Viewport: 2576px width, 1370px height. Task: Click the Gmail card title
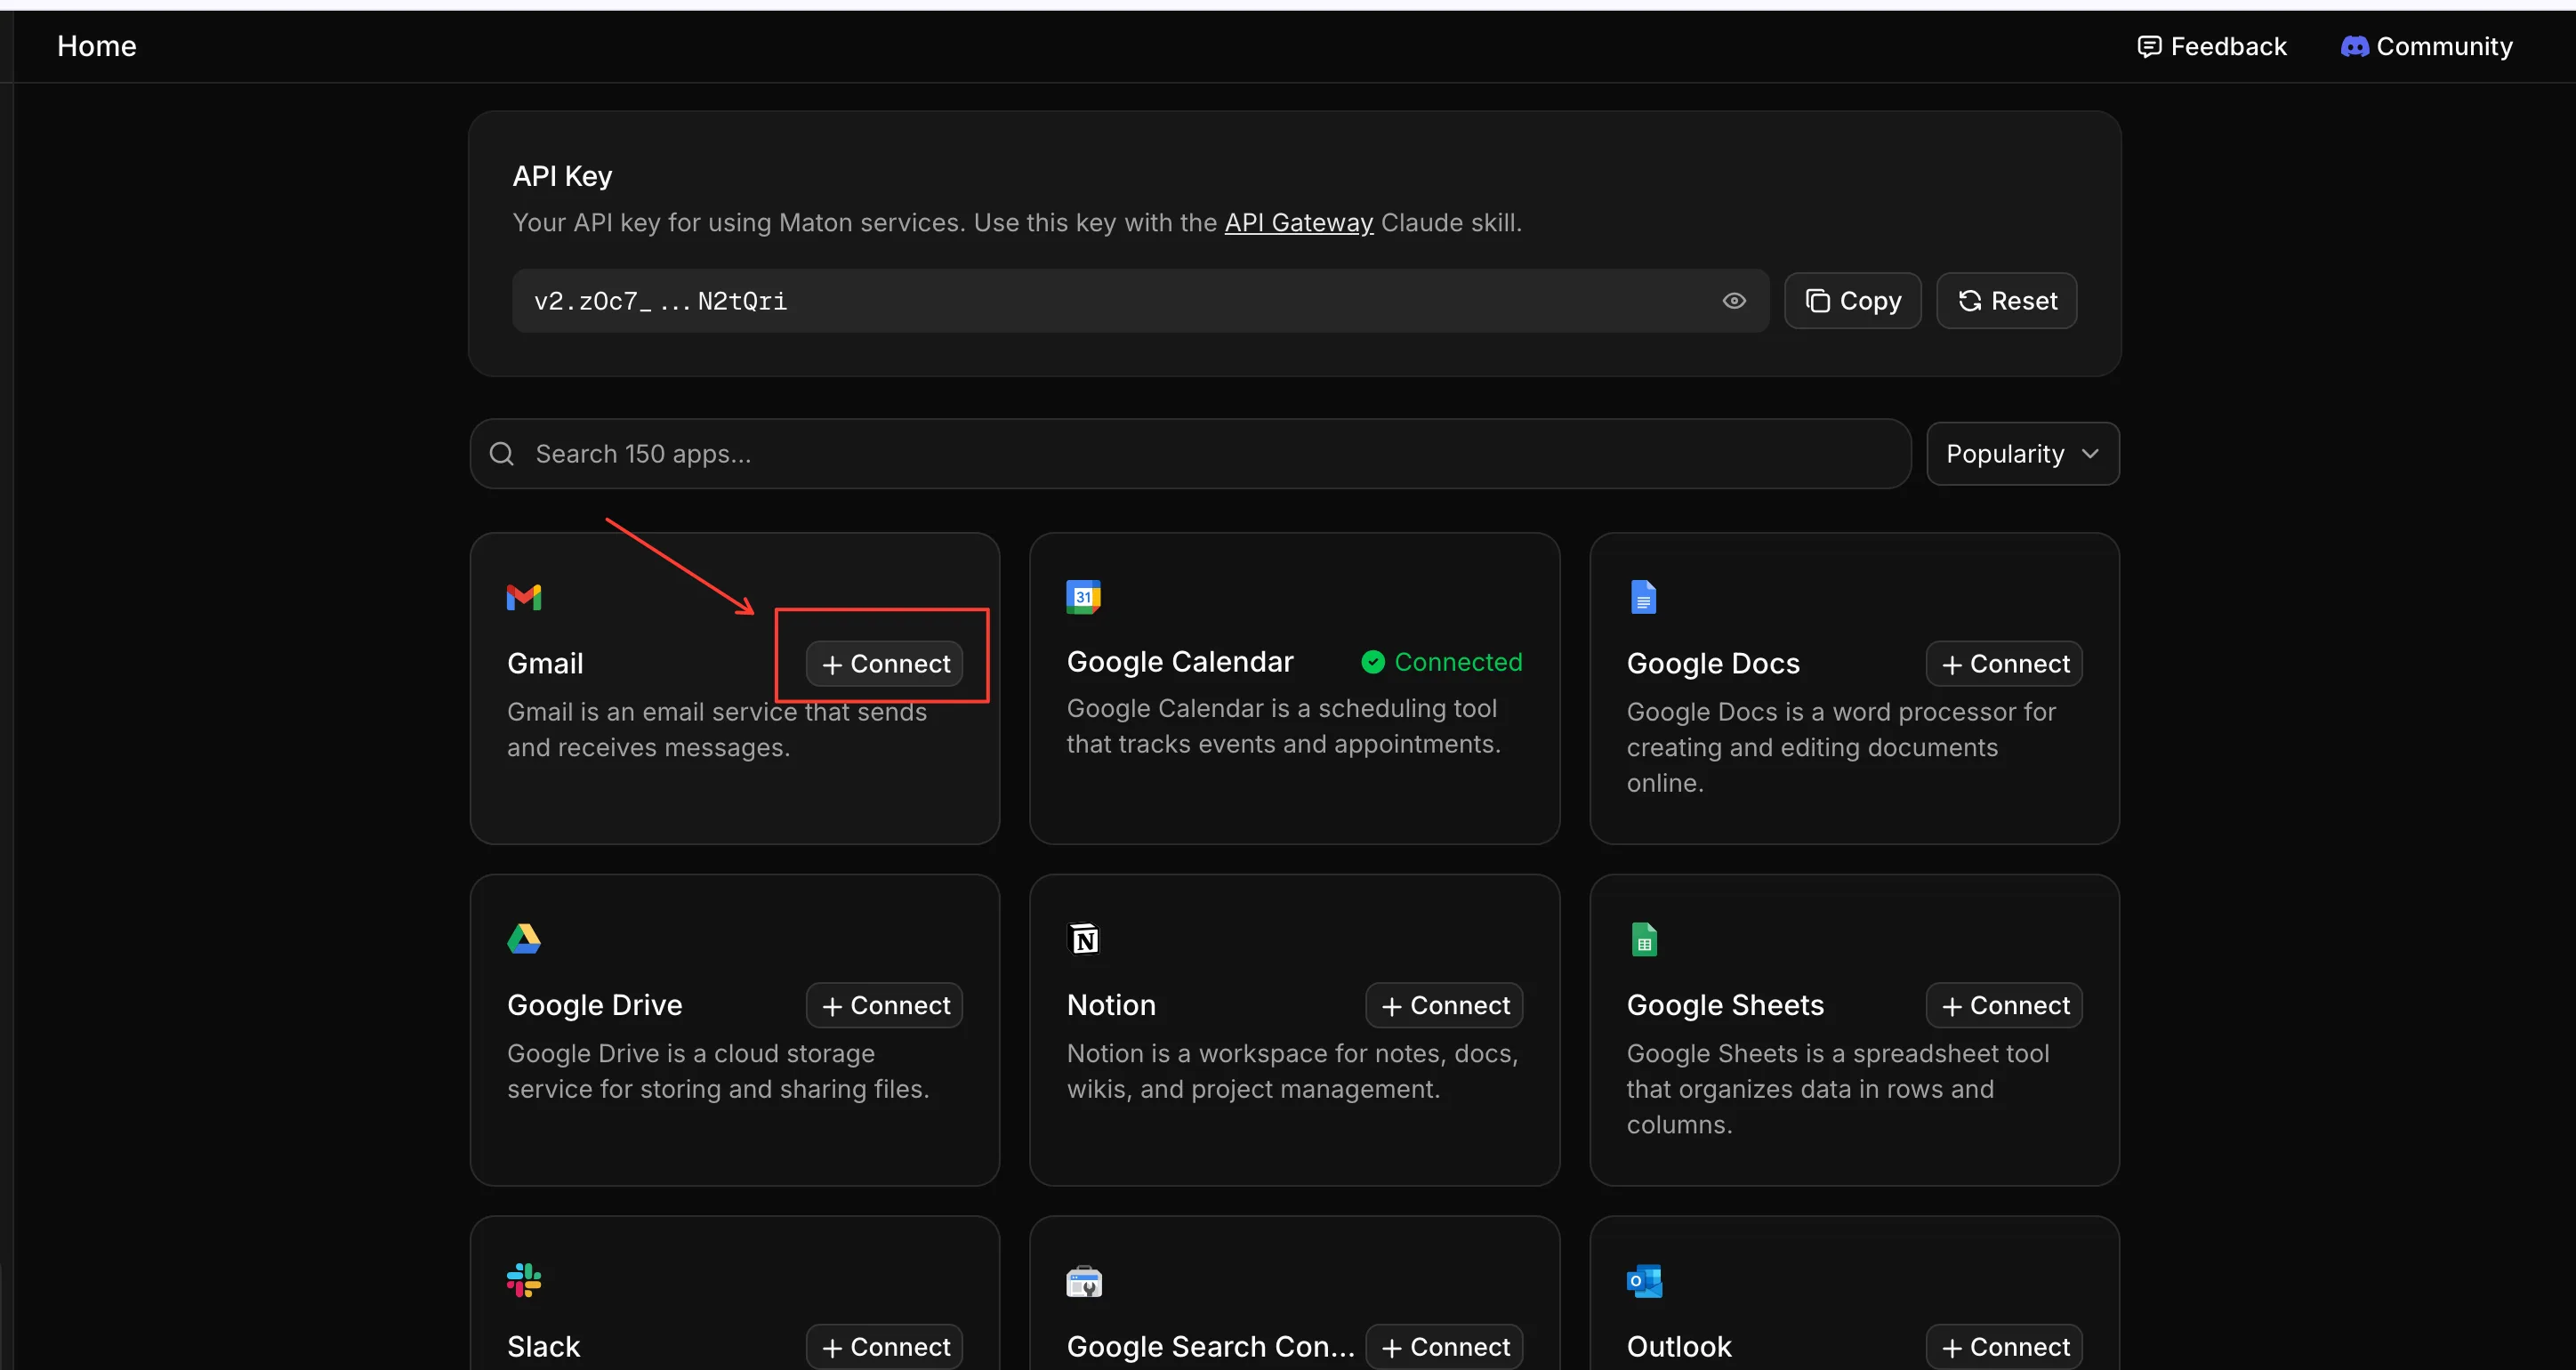pos(545,664)
